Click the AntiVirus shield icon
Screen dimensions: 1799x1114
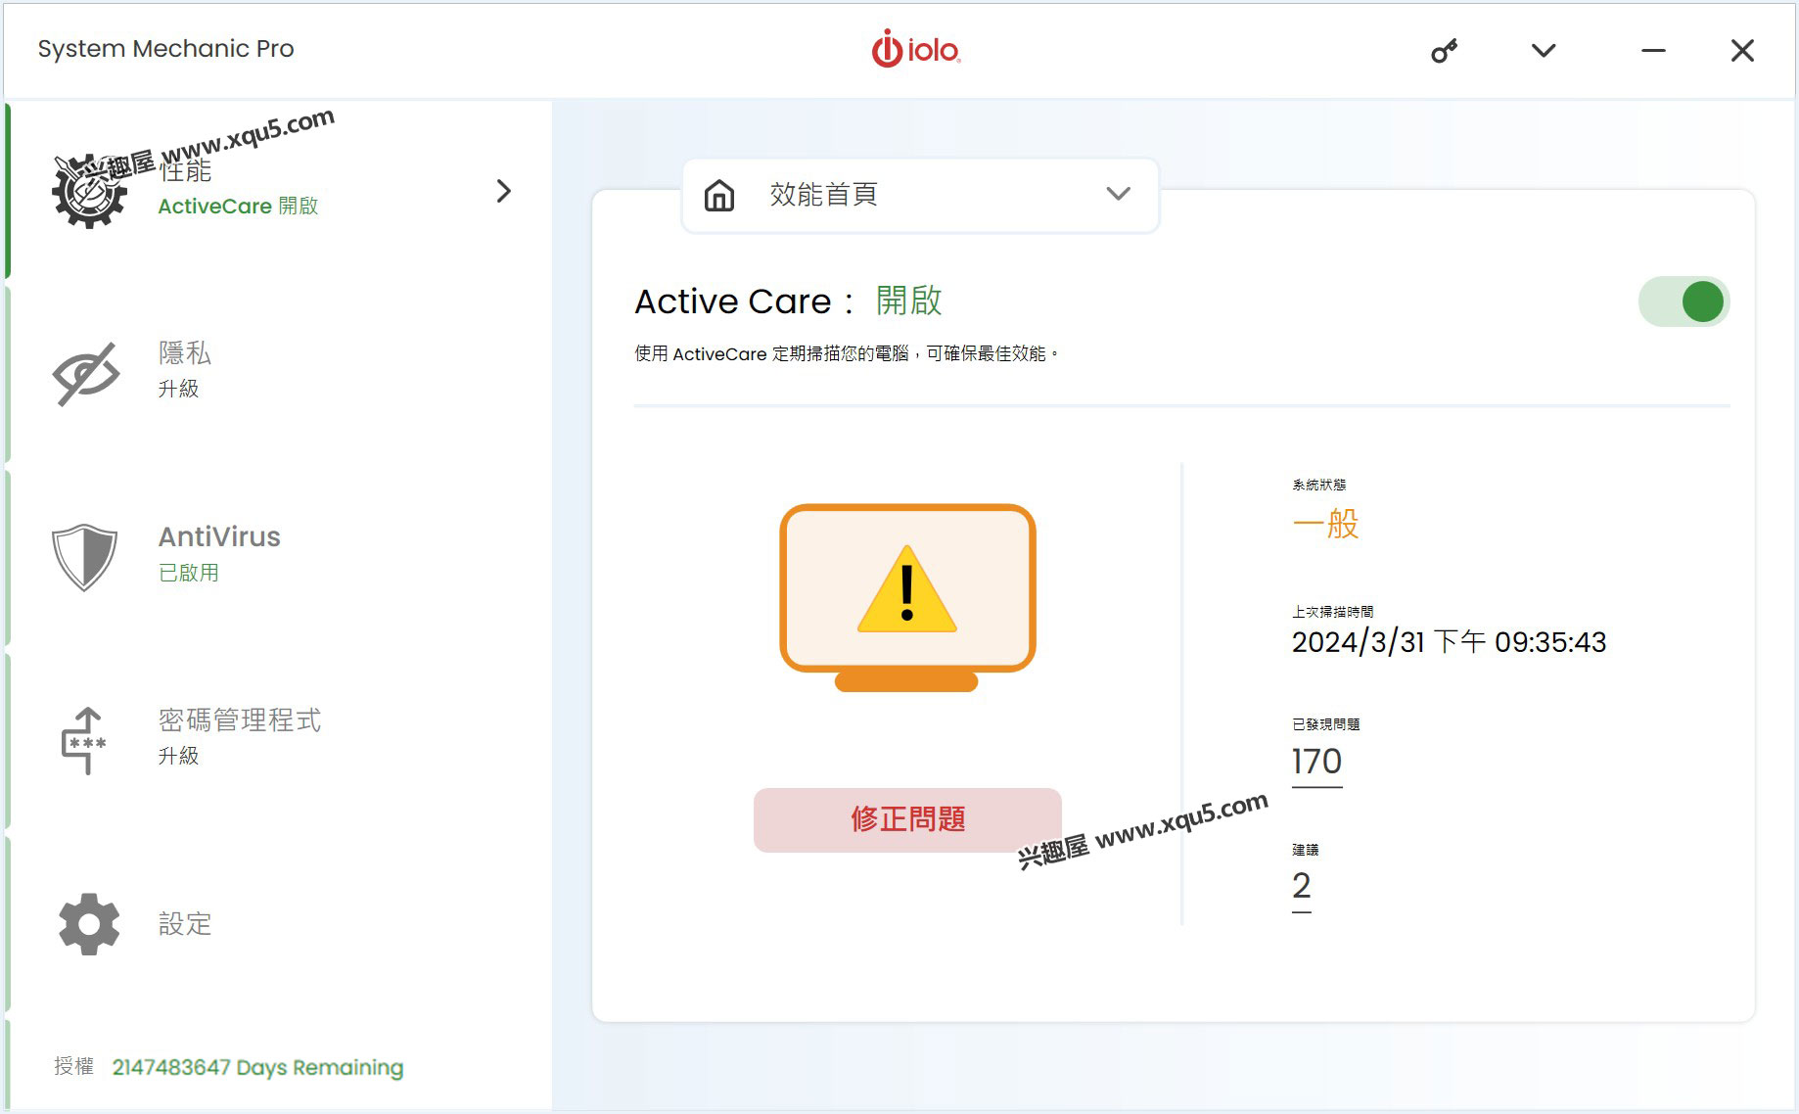pyautogui.click(x=84, y=556)
